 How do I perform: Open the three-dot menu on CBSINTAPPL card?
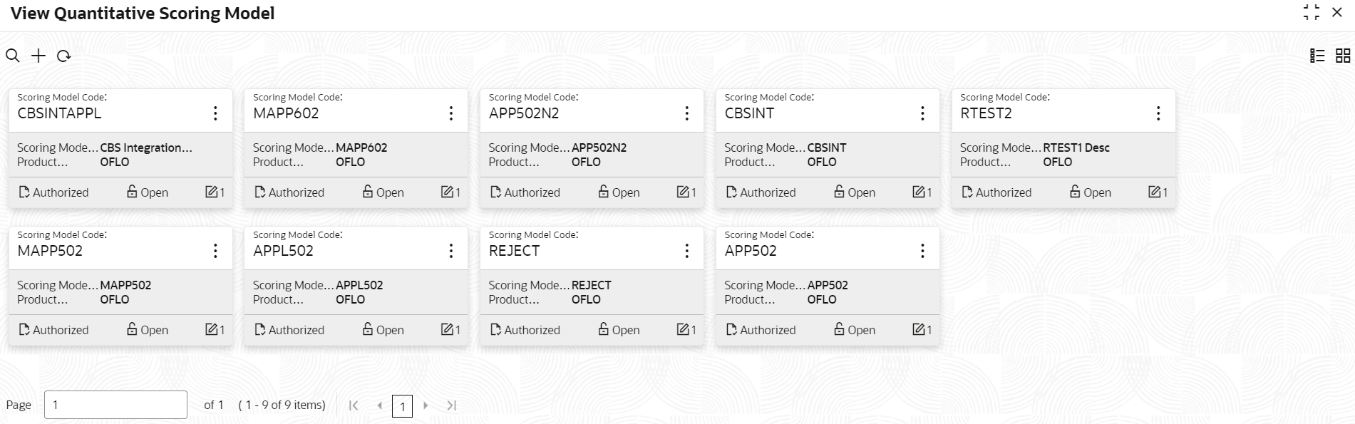coord(215,113)
